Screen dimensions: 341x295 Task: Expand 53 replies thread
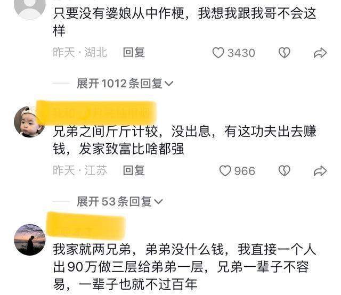(119, 201)
